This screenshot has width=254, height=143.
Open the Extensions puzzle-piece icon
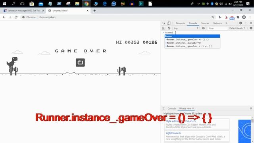[238, 17]
